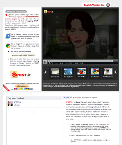Viewport: 122px width, 145px height.
Task: Open the SPOST.it Facebook page link
Action: click(x=17, y=102)
